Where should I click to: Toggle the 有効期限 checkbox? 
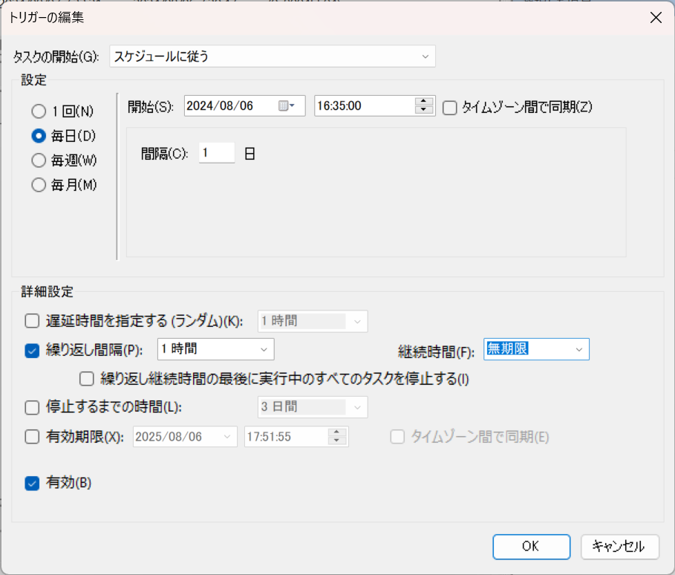32,437
